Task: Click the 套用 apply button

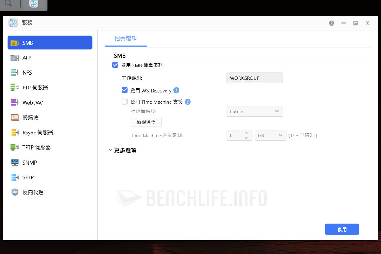Action: (x=342, y=229)
